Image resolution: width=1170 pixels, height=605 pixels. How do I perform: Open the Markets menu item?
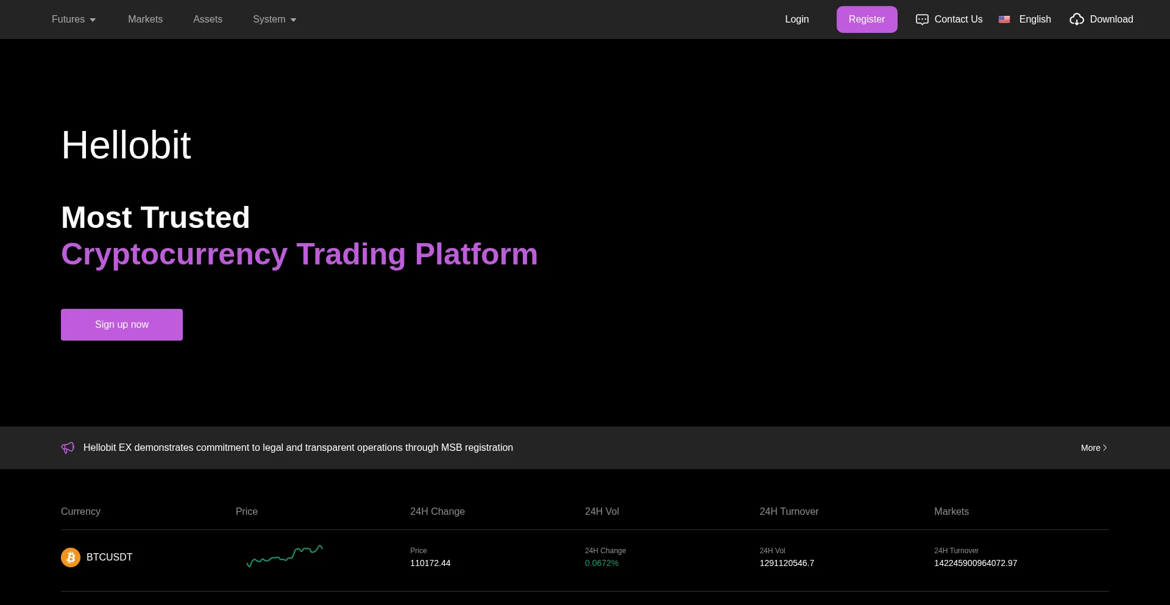point(145,19)
